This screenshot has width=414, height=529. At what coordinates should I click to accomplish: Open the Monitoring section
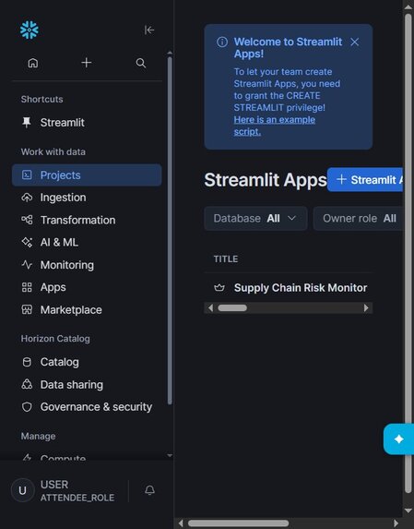coord(87,265)
